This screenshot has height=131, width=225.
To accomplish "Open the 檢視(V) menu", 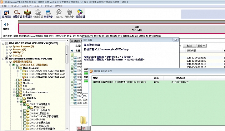I will [48, 6].
